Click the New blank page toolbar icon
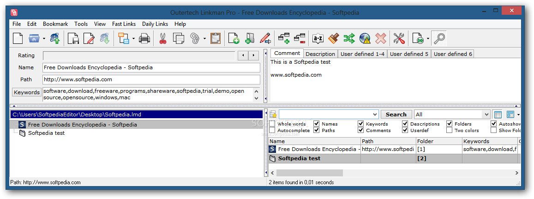Viewport: 534px width, 199px height. [18, 38]
